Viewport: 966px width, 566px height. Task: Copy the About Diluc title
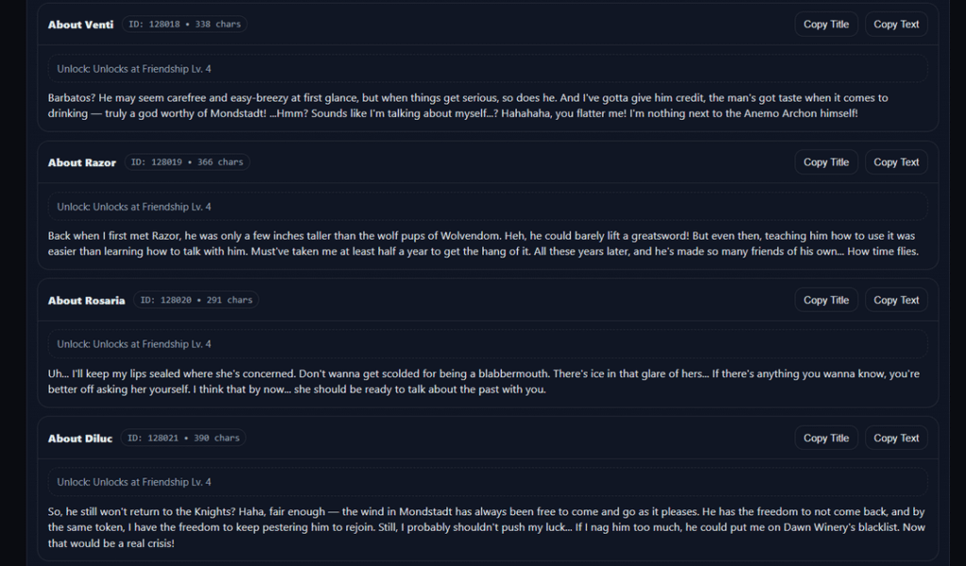point(825,438)
